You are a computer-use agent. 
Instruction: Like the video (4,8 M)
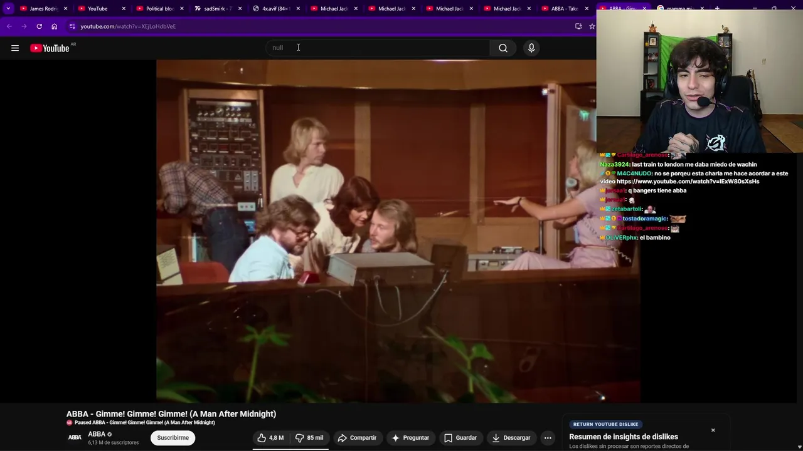click(x=271, y=438)
